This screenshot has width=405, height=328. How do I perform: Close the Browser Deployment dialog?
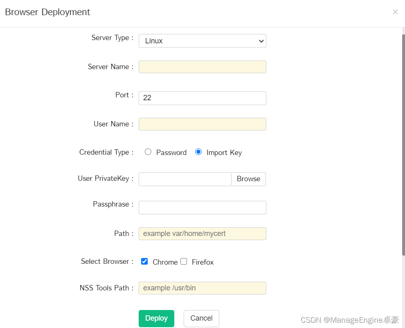(395, 12)
